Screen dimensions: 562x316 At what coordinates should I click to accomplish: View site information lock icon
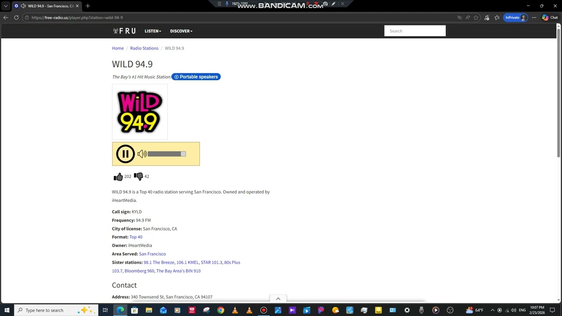click(27, 18)
